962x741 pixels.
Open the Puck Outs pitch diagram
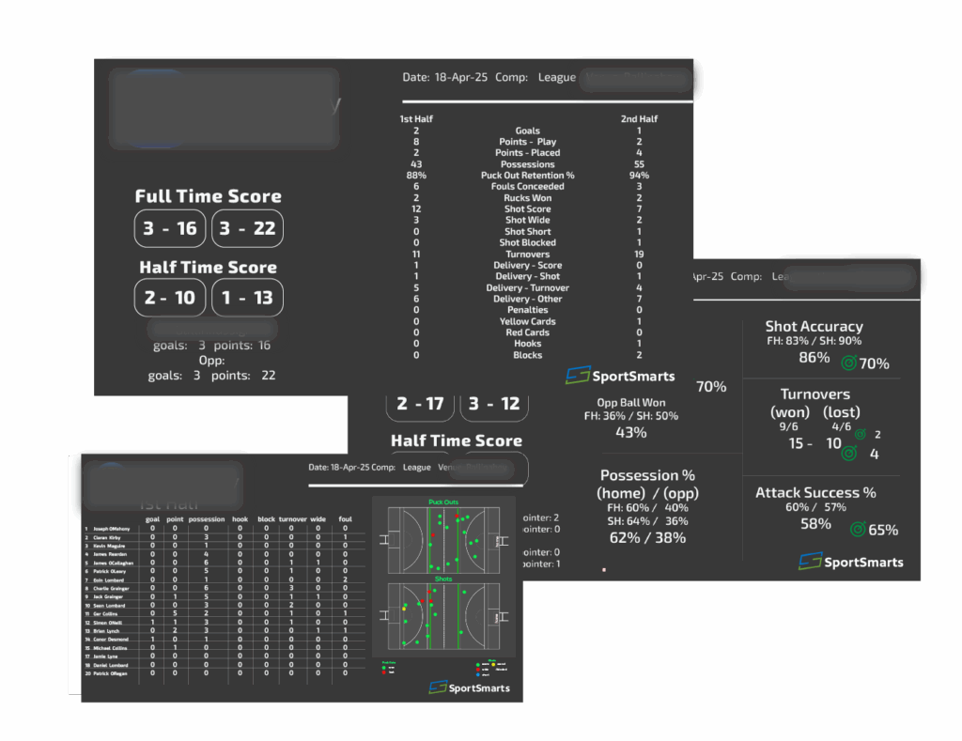tap(442, 539)
